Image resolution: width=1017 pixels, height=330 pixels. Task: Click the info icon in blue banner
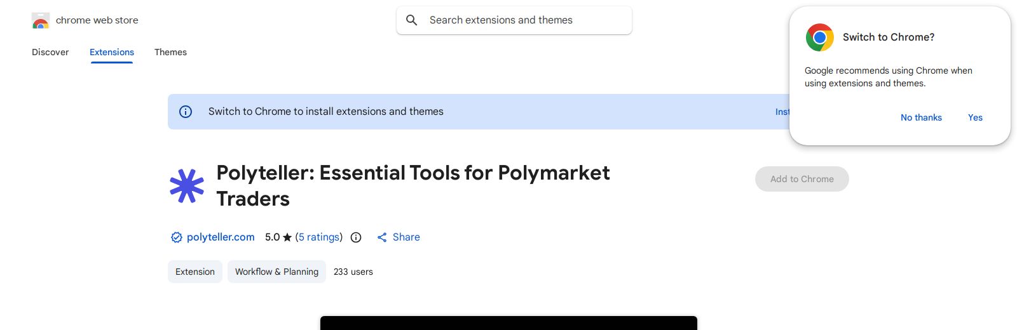(186, 112)
